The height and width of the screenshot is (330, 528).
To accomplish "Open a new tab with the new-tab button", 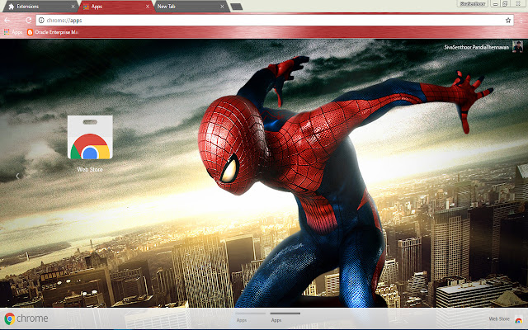I will click(237, 7).
